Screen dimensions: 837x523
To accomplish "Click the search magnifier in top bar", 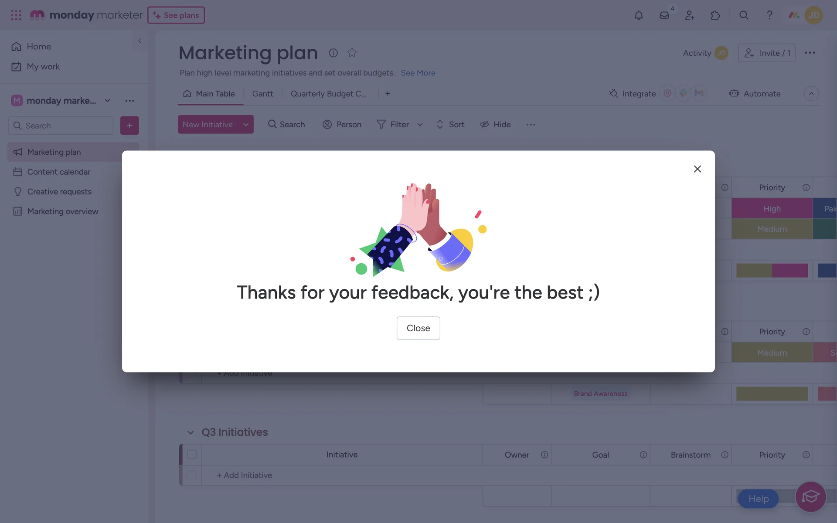I will click(x=744, y=15).
